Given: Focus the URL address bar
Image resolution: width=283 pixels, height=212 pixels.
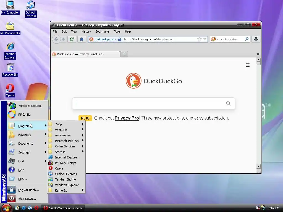Looking at the screenshot, I should tap(160, 39).
